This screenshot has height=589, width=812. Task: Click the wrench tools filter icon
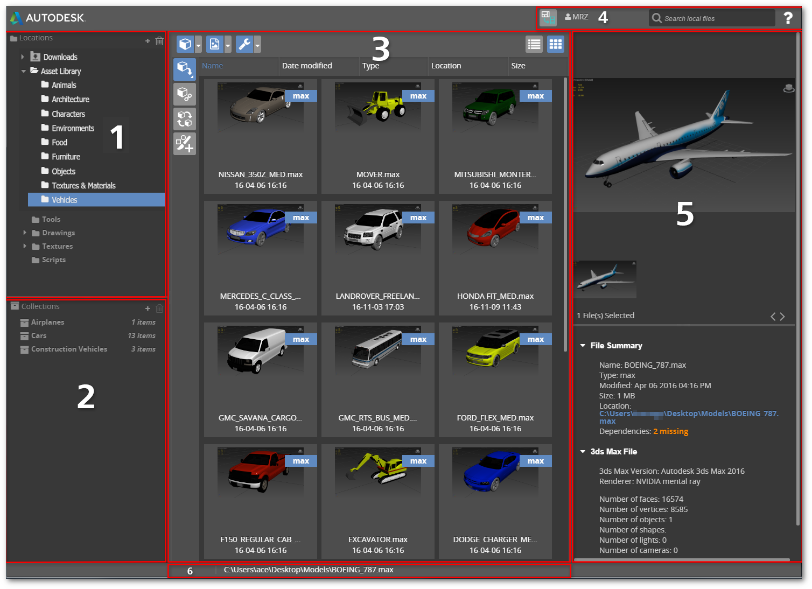pyautogui.click(x=244, y=44)
